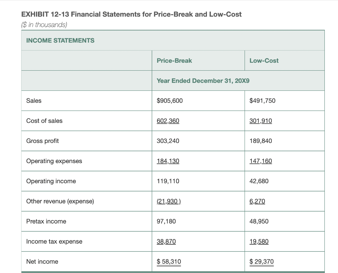Select Price-Break net income $58,310
The image size is (338, 273).
[x=169, y=262]
